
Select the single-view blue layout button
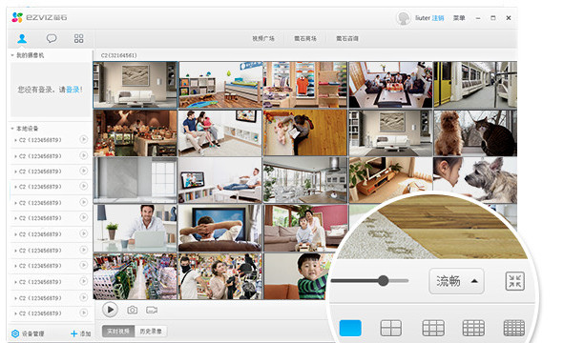(350, 328)
